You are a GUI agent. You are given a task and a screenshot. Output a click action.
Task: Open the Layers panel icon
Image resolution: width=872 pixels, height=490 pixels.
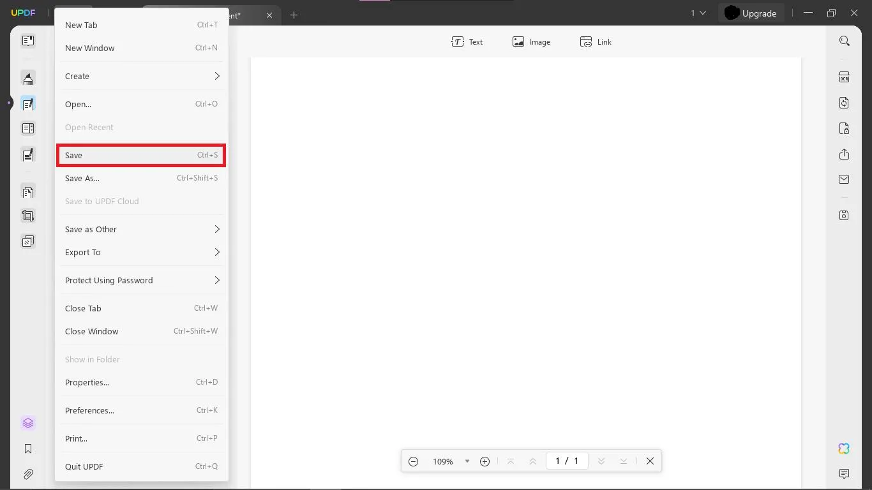click(x=28, y=423)
